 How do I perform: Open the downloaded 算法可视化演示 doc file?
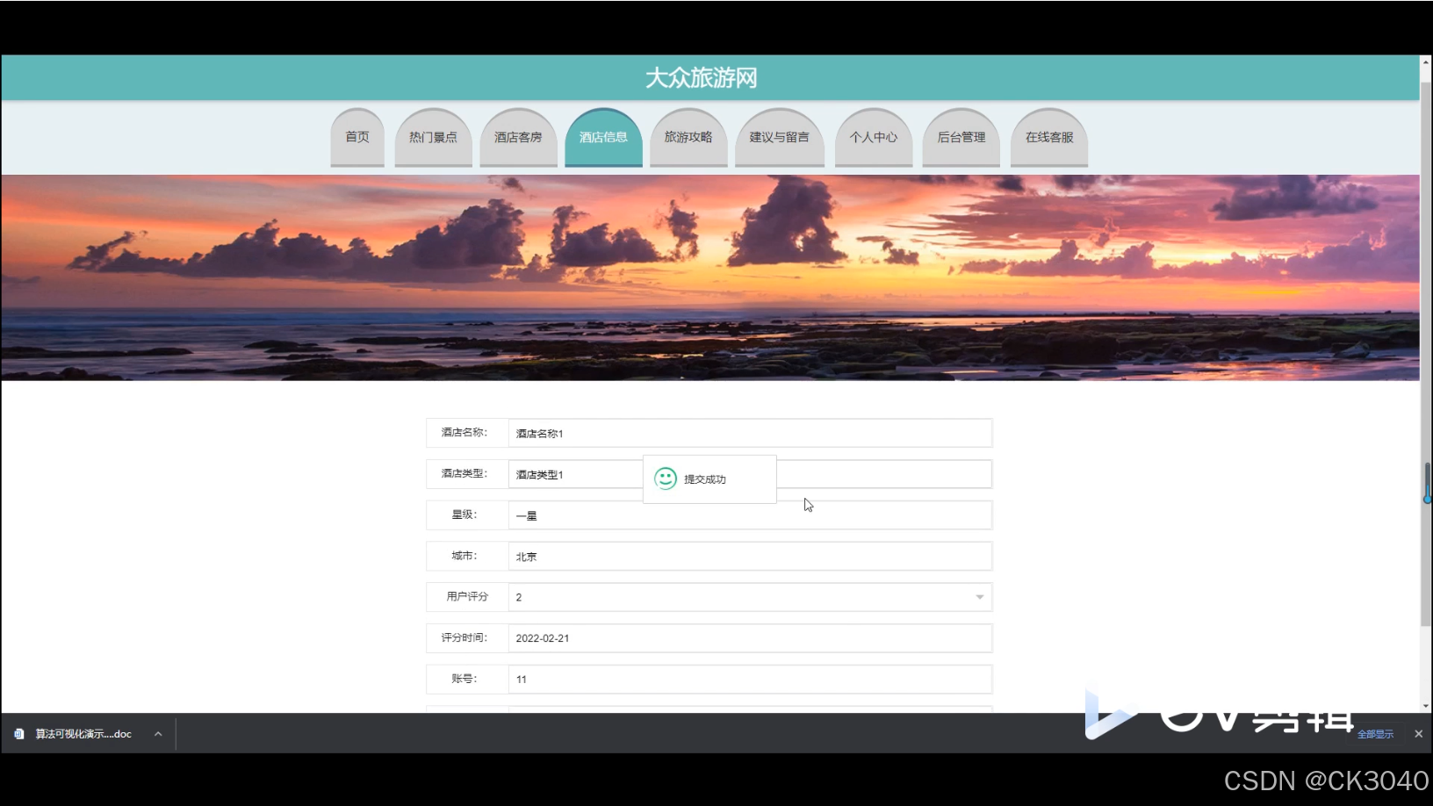(x=83, y=734)
